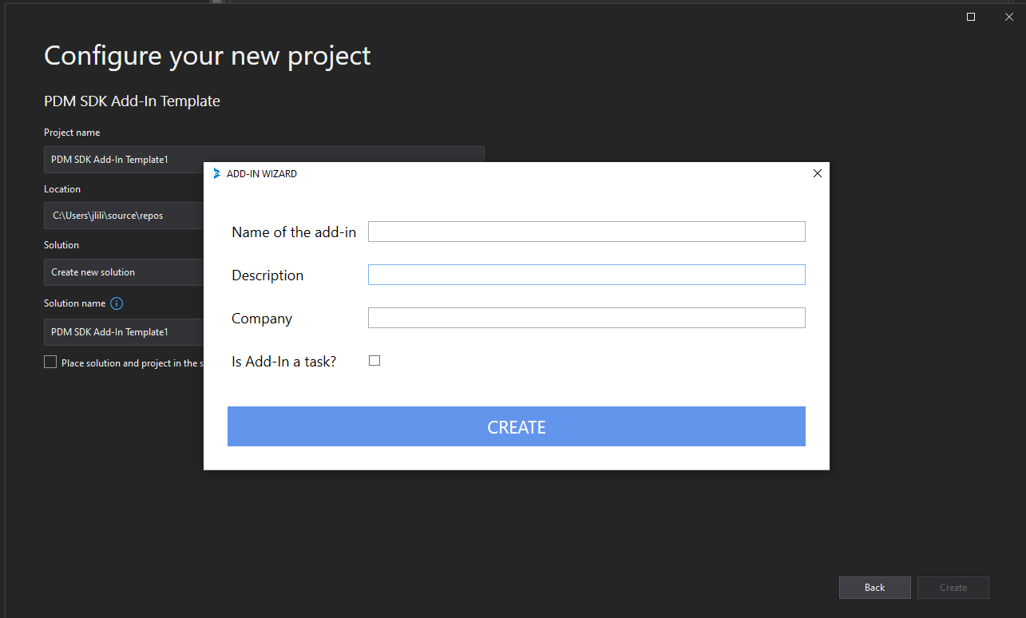Screen dimensions: 1026x618
Task: Click the 'Configure your new project' heading
Action: [x=207, y=56]
